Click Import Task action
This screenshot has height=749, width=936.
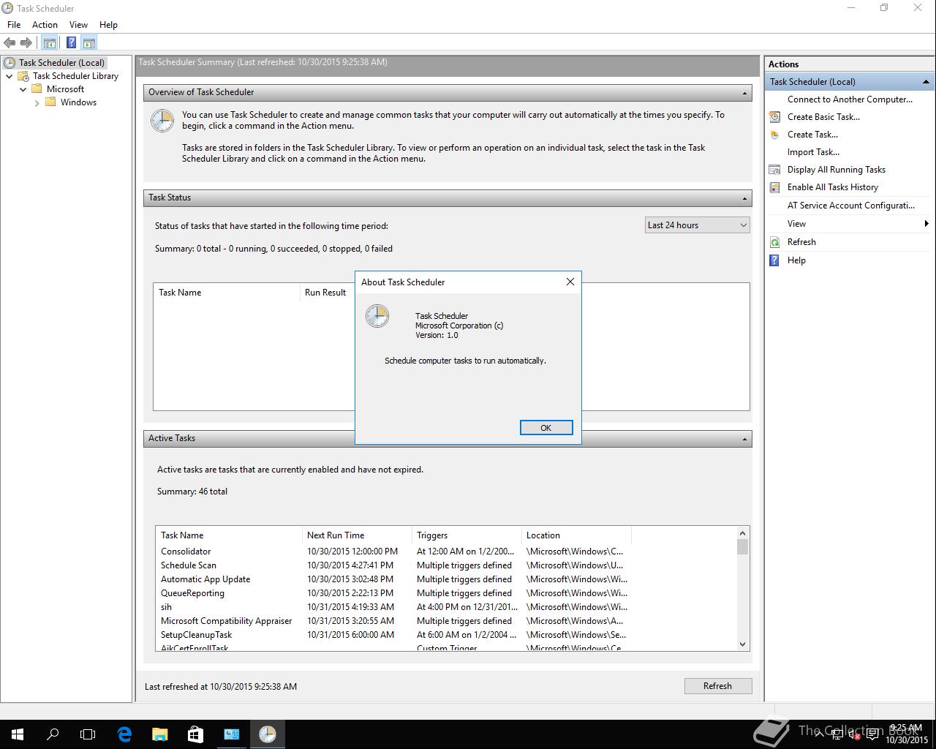coord(813,152)
